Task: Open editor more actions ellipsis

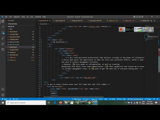Action: [157, 20]
